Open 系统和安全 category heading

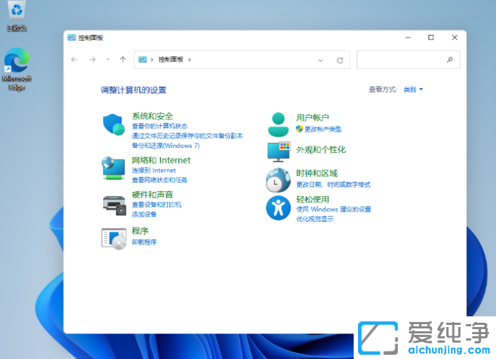[x=152, y=116]
